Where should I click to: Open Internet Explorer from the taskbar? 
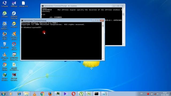(19, 94)
